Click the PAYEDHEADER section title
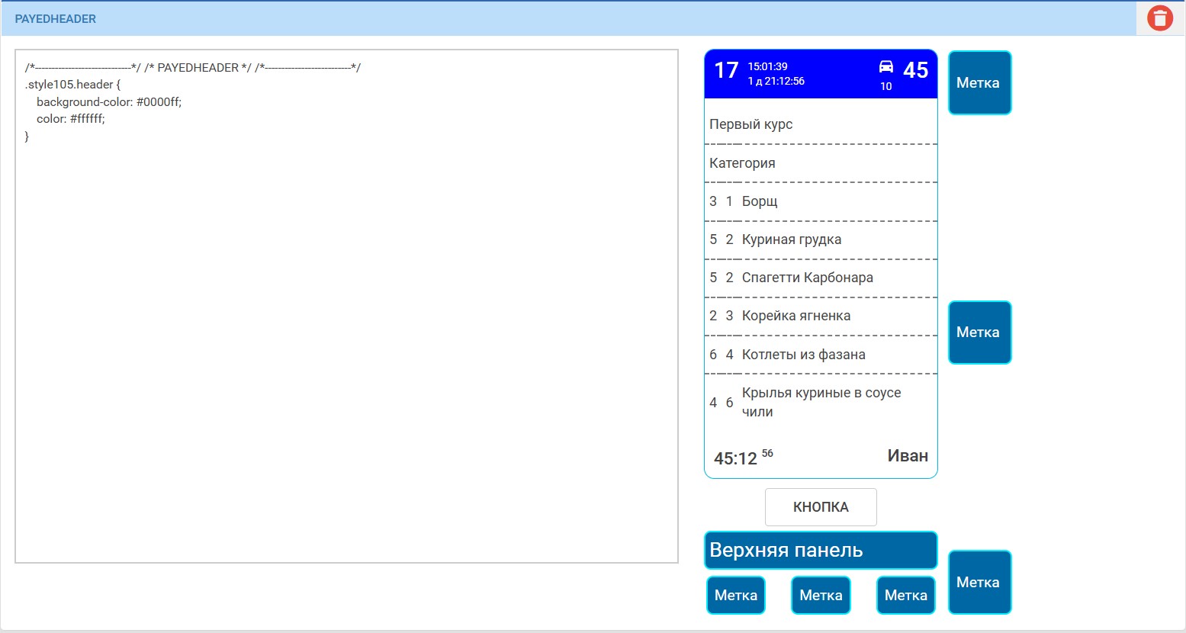 click(56, 19)
